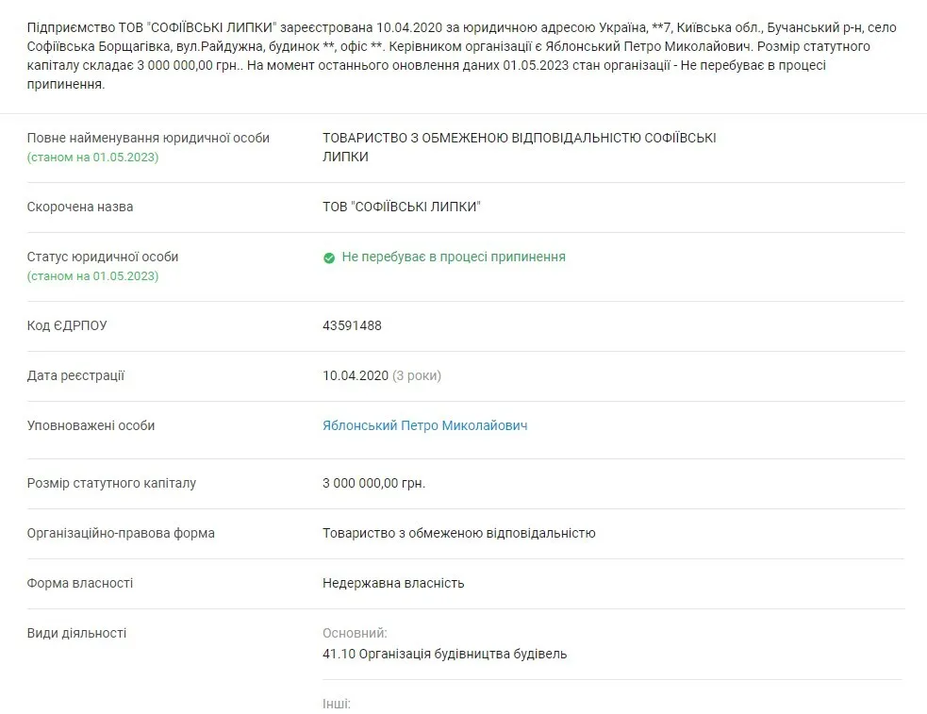This screenshot has height=714, width=927.
Task: Open the Яблонський Петро Миколайович link
Action: pos(424,426)
